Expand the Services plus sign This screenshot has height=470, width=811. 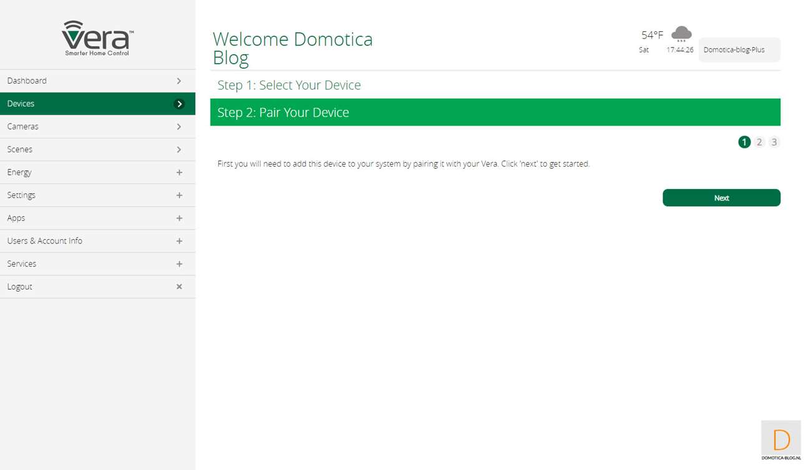179,264
